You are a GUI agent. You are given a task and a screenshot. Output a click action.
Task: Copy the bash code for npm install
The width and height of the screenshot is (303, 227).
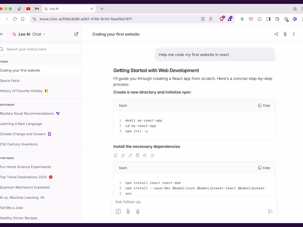[264, 168]
